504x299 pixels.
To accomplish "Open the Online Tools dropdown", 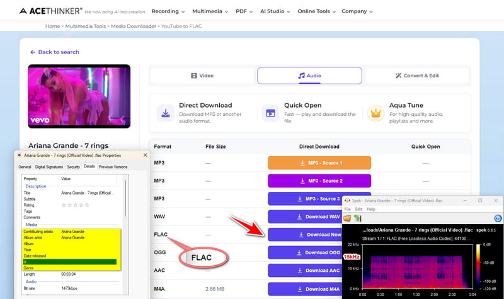I will [x=316, y=11].
